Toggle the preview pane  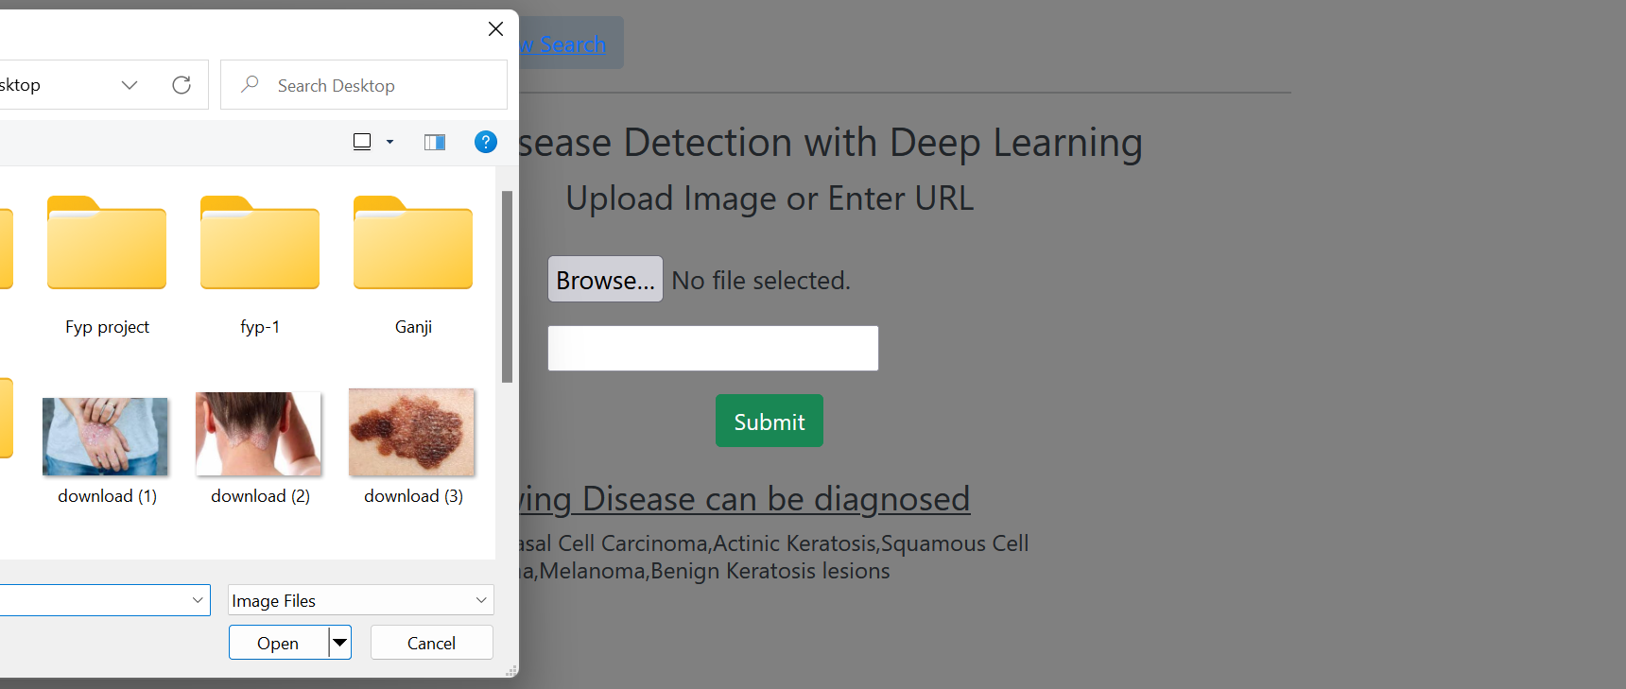click(434, 141)
